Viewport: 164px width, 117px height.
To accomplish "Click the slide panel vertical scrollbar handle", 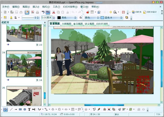I will (45, 96).
